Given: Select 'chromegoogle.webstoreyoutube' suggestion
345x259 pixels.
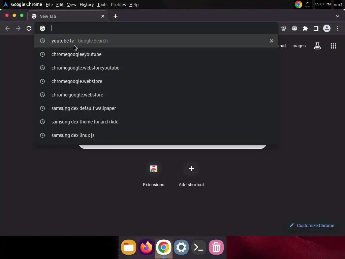Looking at the screenshot, I should 156,68.
